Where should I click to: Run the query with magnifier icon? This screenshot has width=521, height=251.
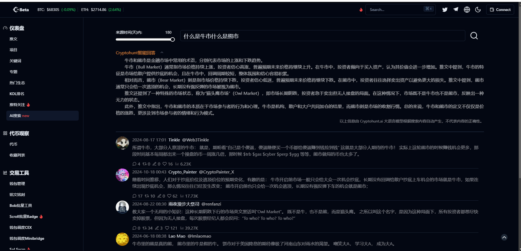(474, 36)
